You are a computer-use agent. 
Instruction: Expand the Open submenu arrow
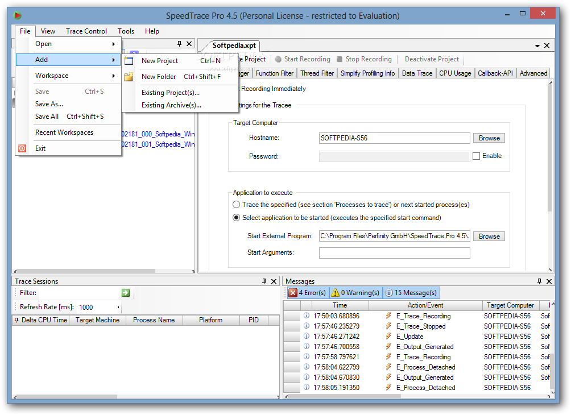(114, 44)
